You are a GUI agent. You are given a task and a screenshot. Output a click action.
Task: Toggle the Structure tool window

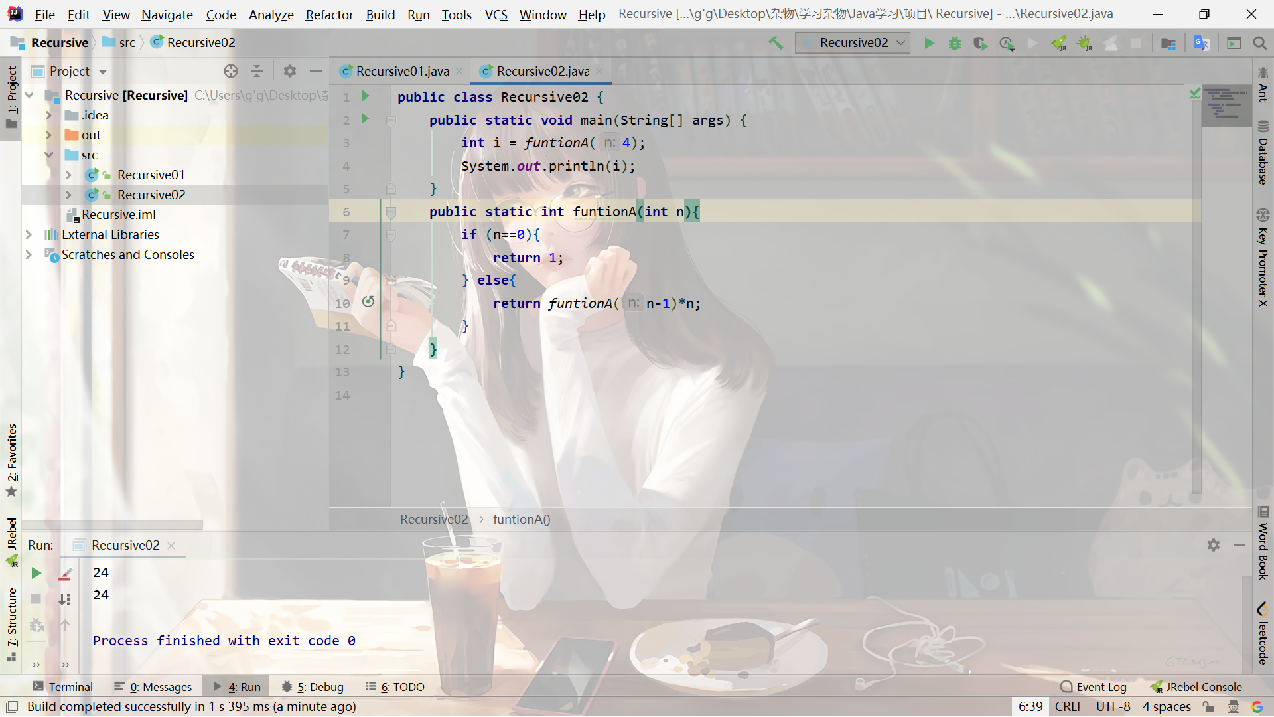(11, 624)
